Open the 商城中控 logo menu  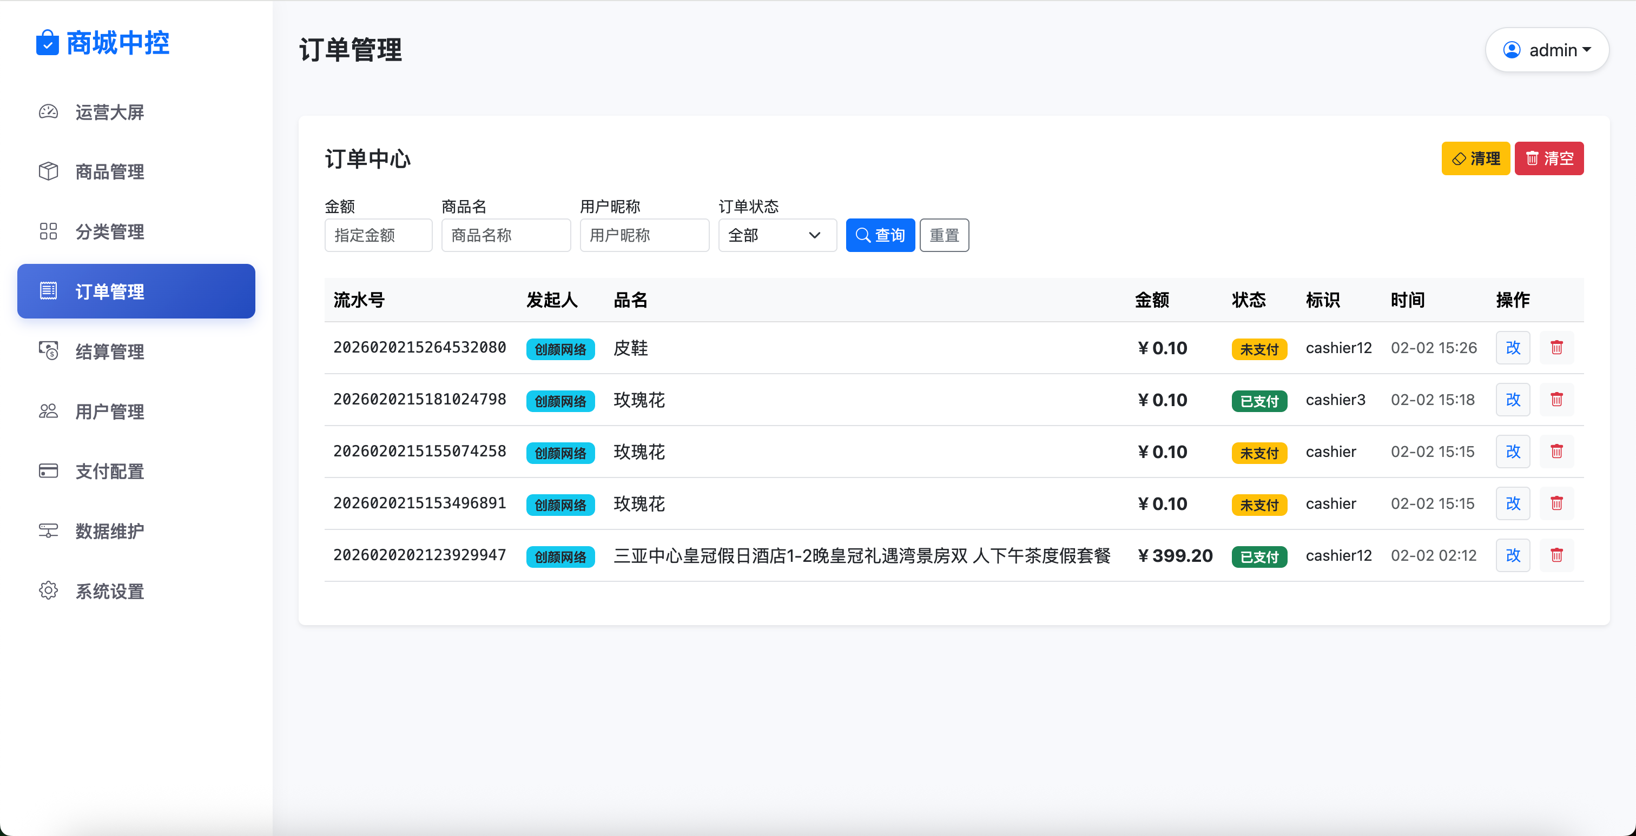tap(102, 43)
